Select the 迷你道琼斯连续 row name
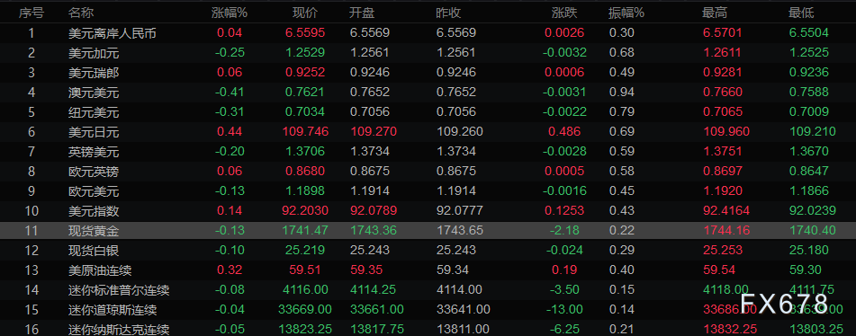Screen dimensions: 856x336 click(113, 310)
